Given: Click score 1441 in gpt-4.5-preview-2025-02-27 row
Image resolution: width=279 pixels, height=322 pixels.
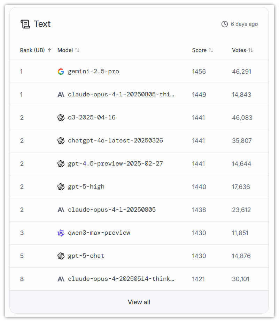Looking at the screenshot, I should 199,164.
